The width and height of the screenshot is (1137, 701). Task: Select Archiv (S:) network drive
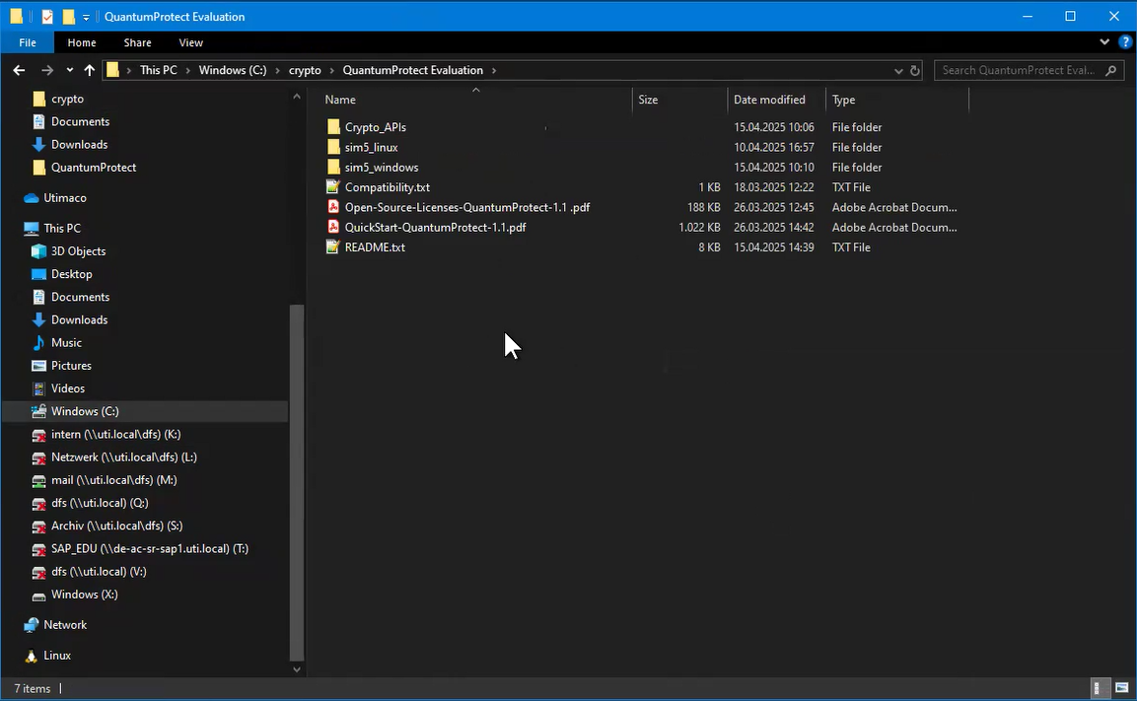pos(116,526)
